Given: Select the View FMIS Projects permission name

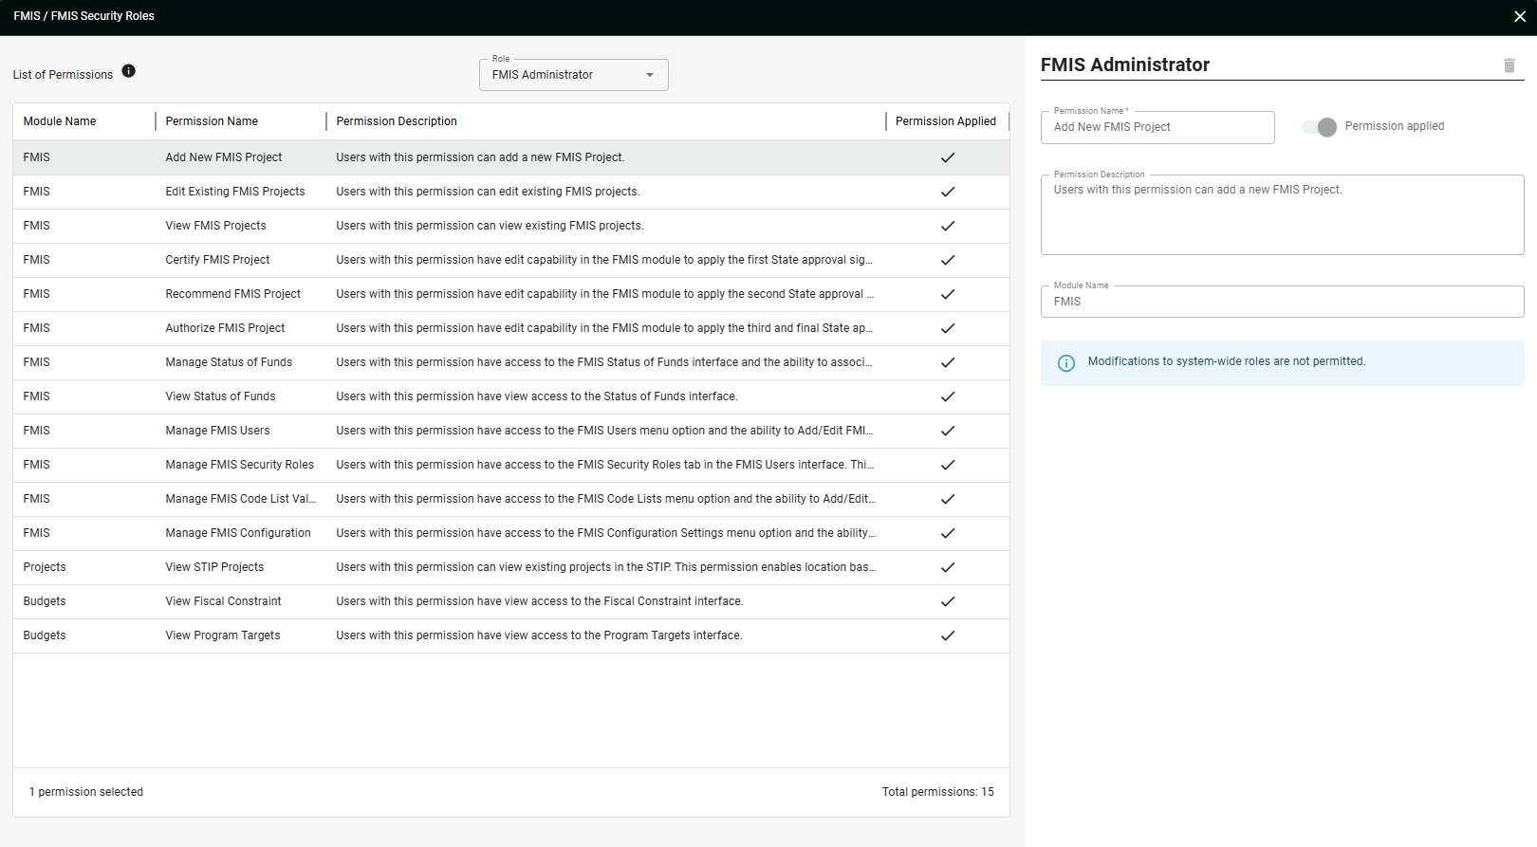Looking at the screenshot, I should pyautogui.click(x=216, y=226).
